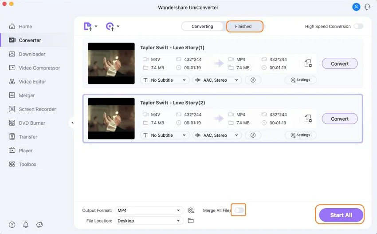This screenshot has width=377, height=234.
Task: Enable Merge All Files toggle
Action: click(x=239, y=210)
